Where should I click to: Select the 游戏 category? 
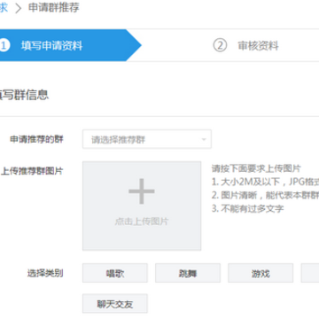261,273
